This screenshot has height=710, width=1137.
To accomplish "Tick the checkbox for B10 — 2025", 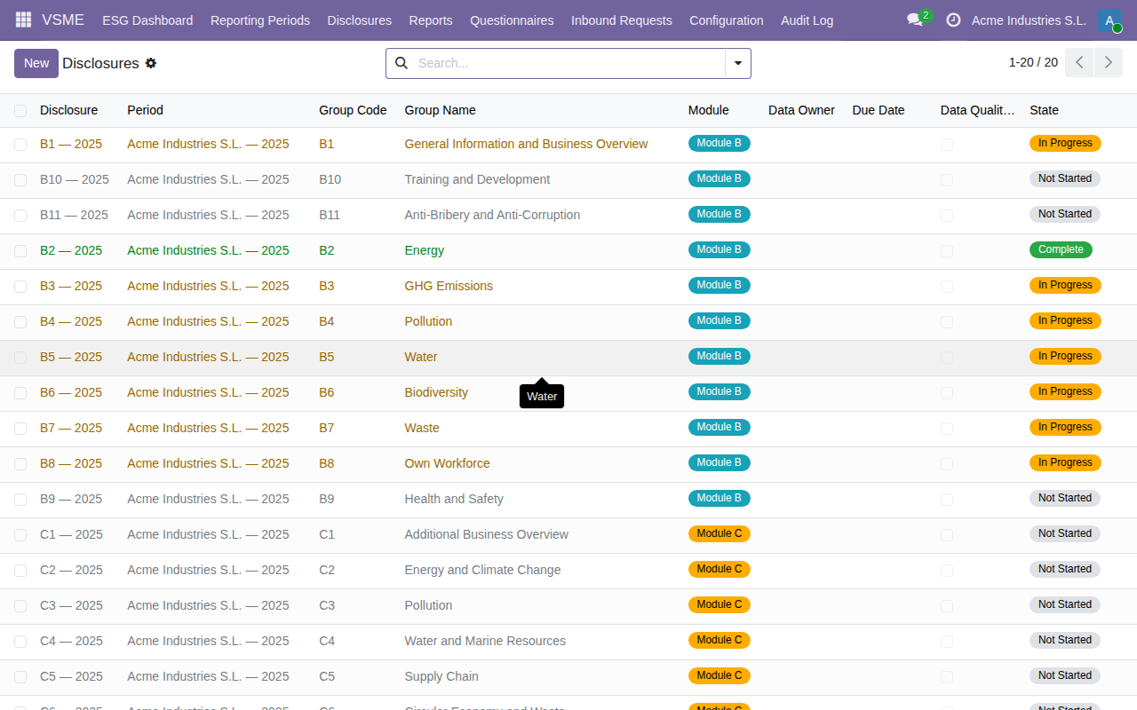I will [20, 179].
